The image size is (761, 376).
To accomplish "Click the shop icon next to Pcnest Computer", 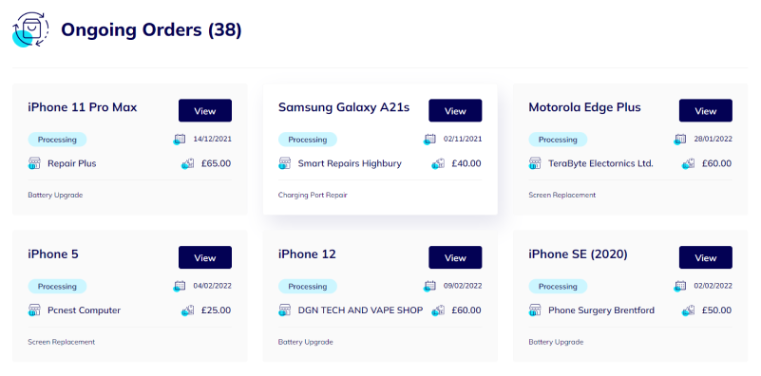I will (34, 310).
